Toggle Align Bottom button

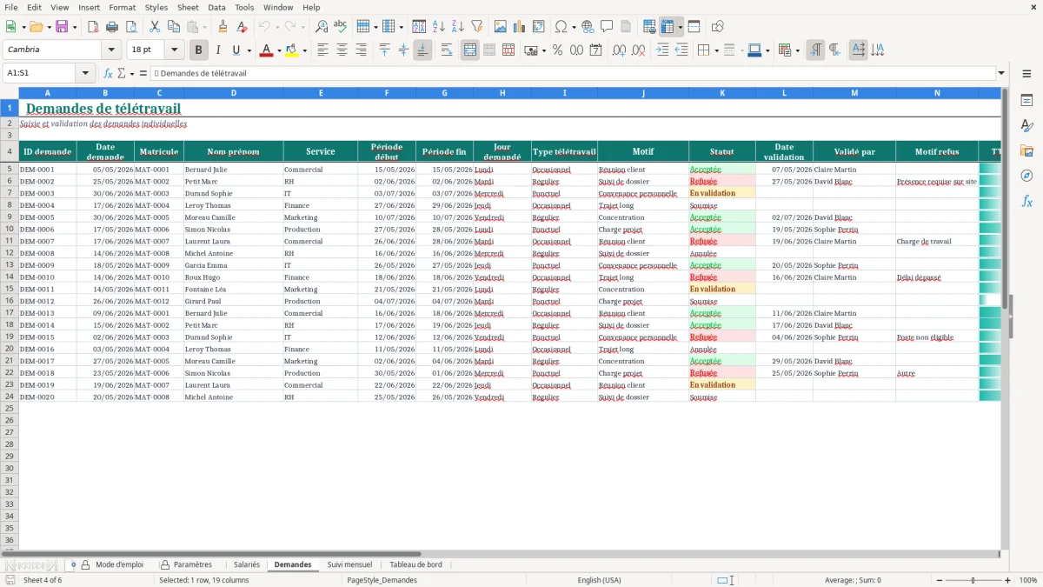423,50
